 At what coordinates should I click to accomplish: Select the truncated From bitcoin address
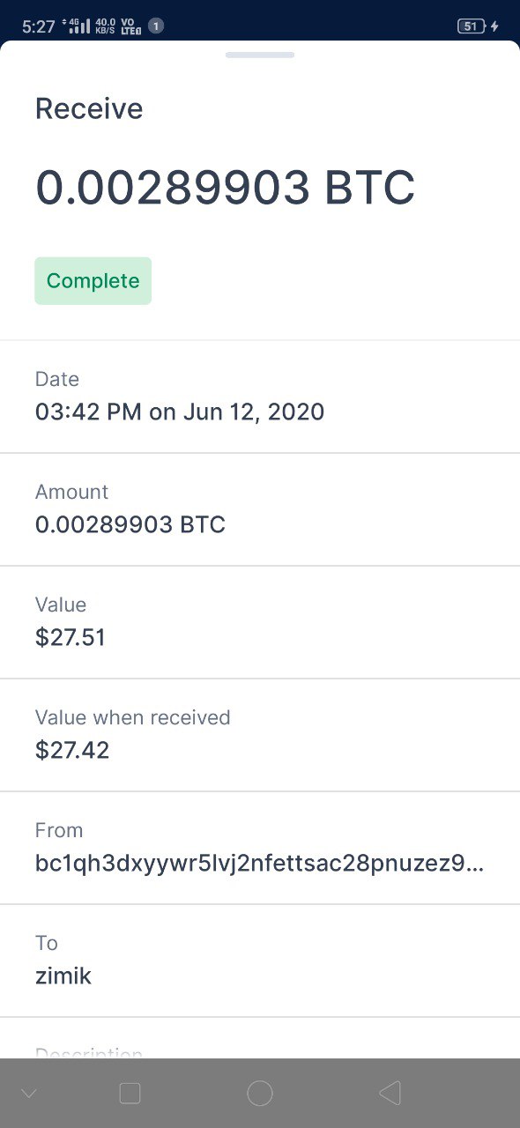[x=260, y=863]
